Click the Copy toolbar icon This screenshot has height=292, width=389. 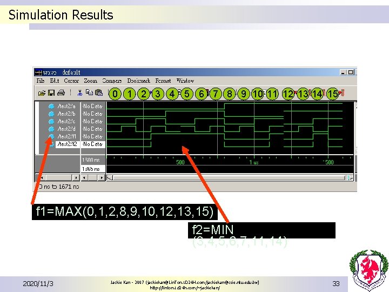(x=89, y=92)
